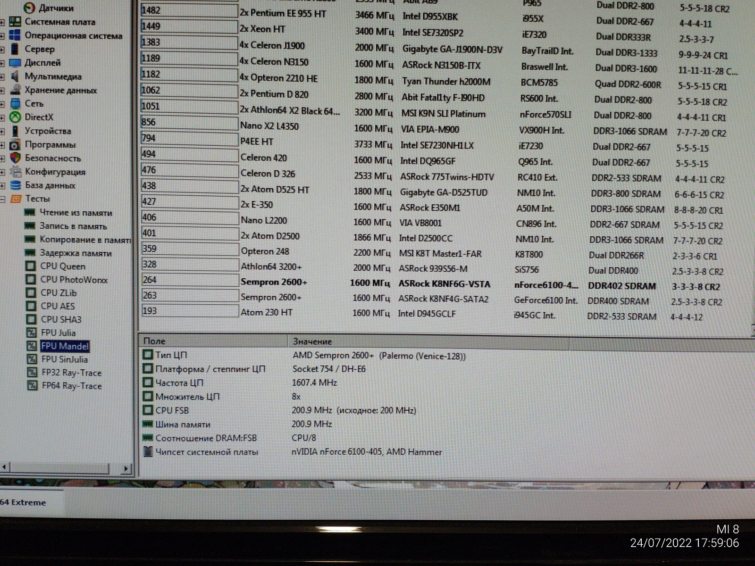This screenshot has width=755, height=566.
Task: Click the value "nVIDIA nForce 6100-405, AMD Hammer"
Action: 367,452
